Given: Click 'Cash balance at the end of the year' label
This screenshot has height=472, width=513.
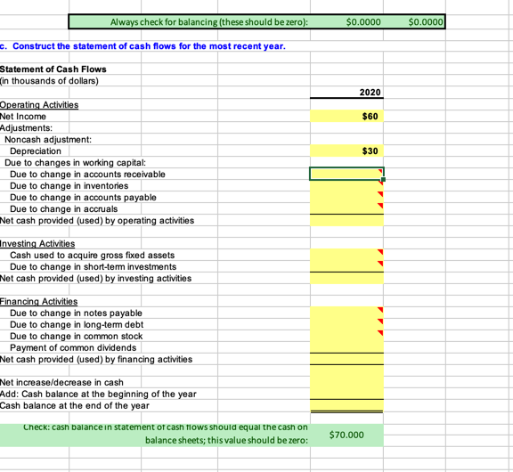Looking at the screenshot, I should pos(75,405).
